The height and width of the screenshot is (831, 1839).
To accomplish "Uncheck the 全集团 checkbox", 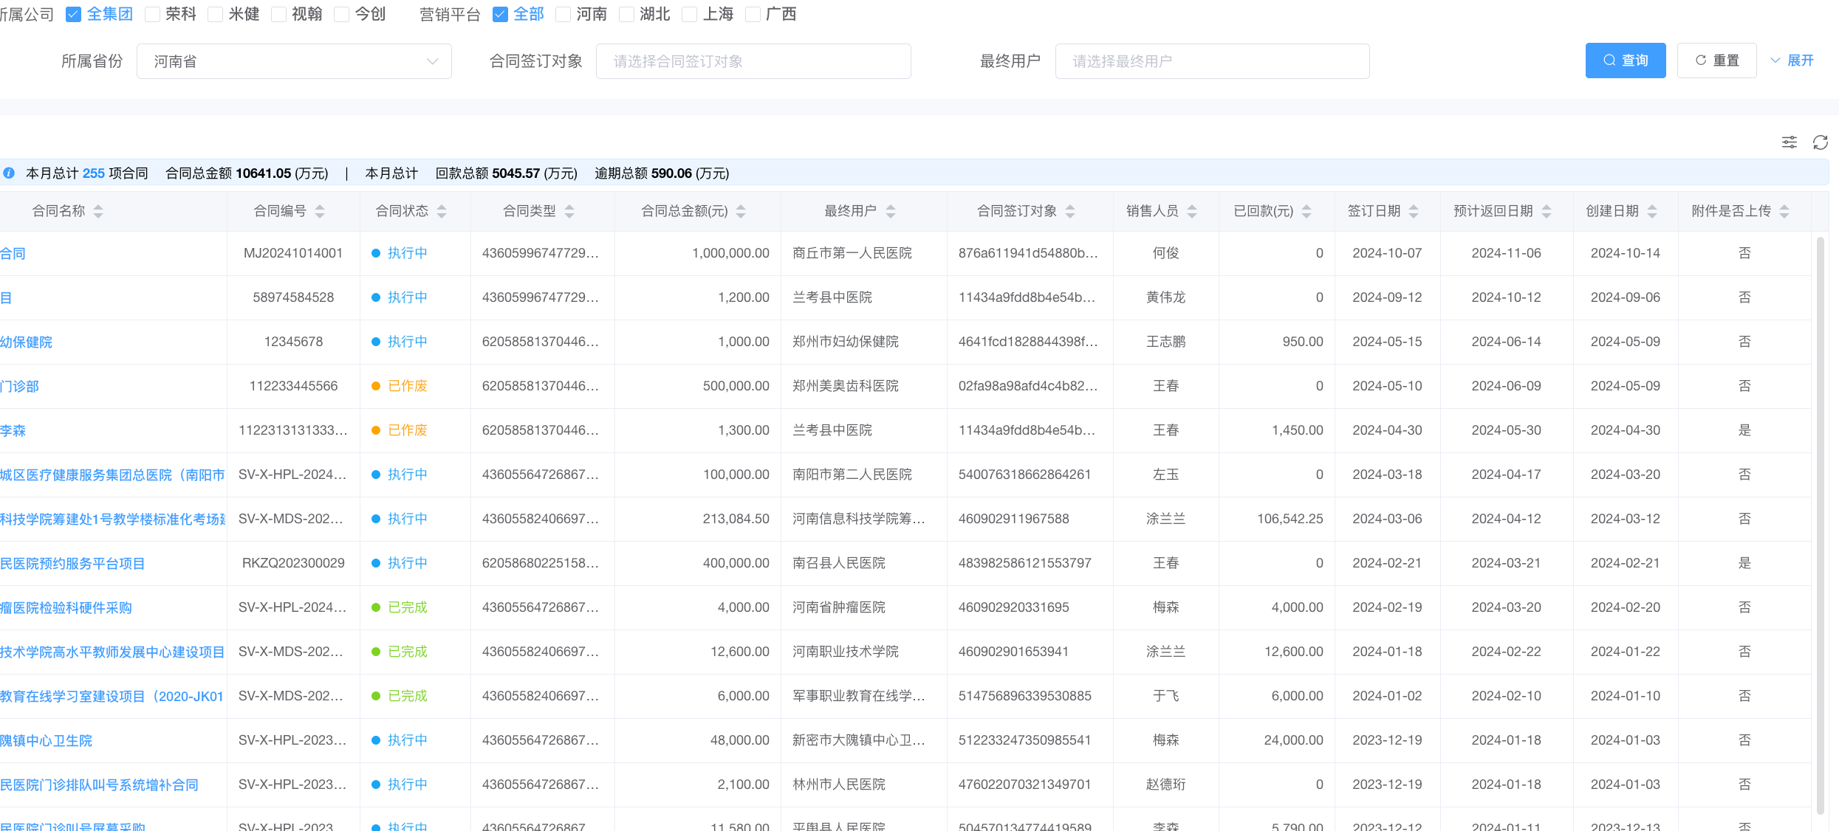I will pos(73,15).
